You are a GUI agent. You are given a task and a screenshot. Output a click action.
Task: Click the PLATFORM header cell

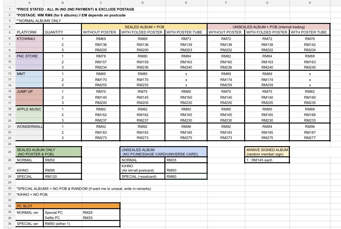pos(29,32)
